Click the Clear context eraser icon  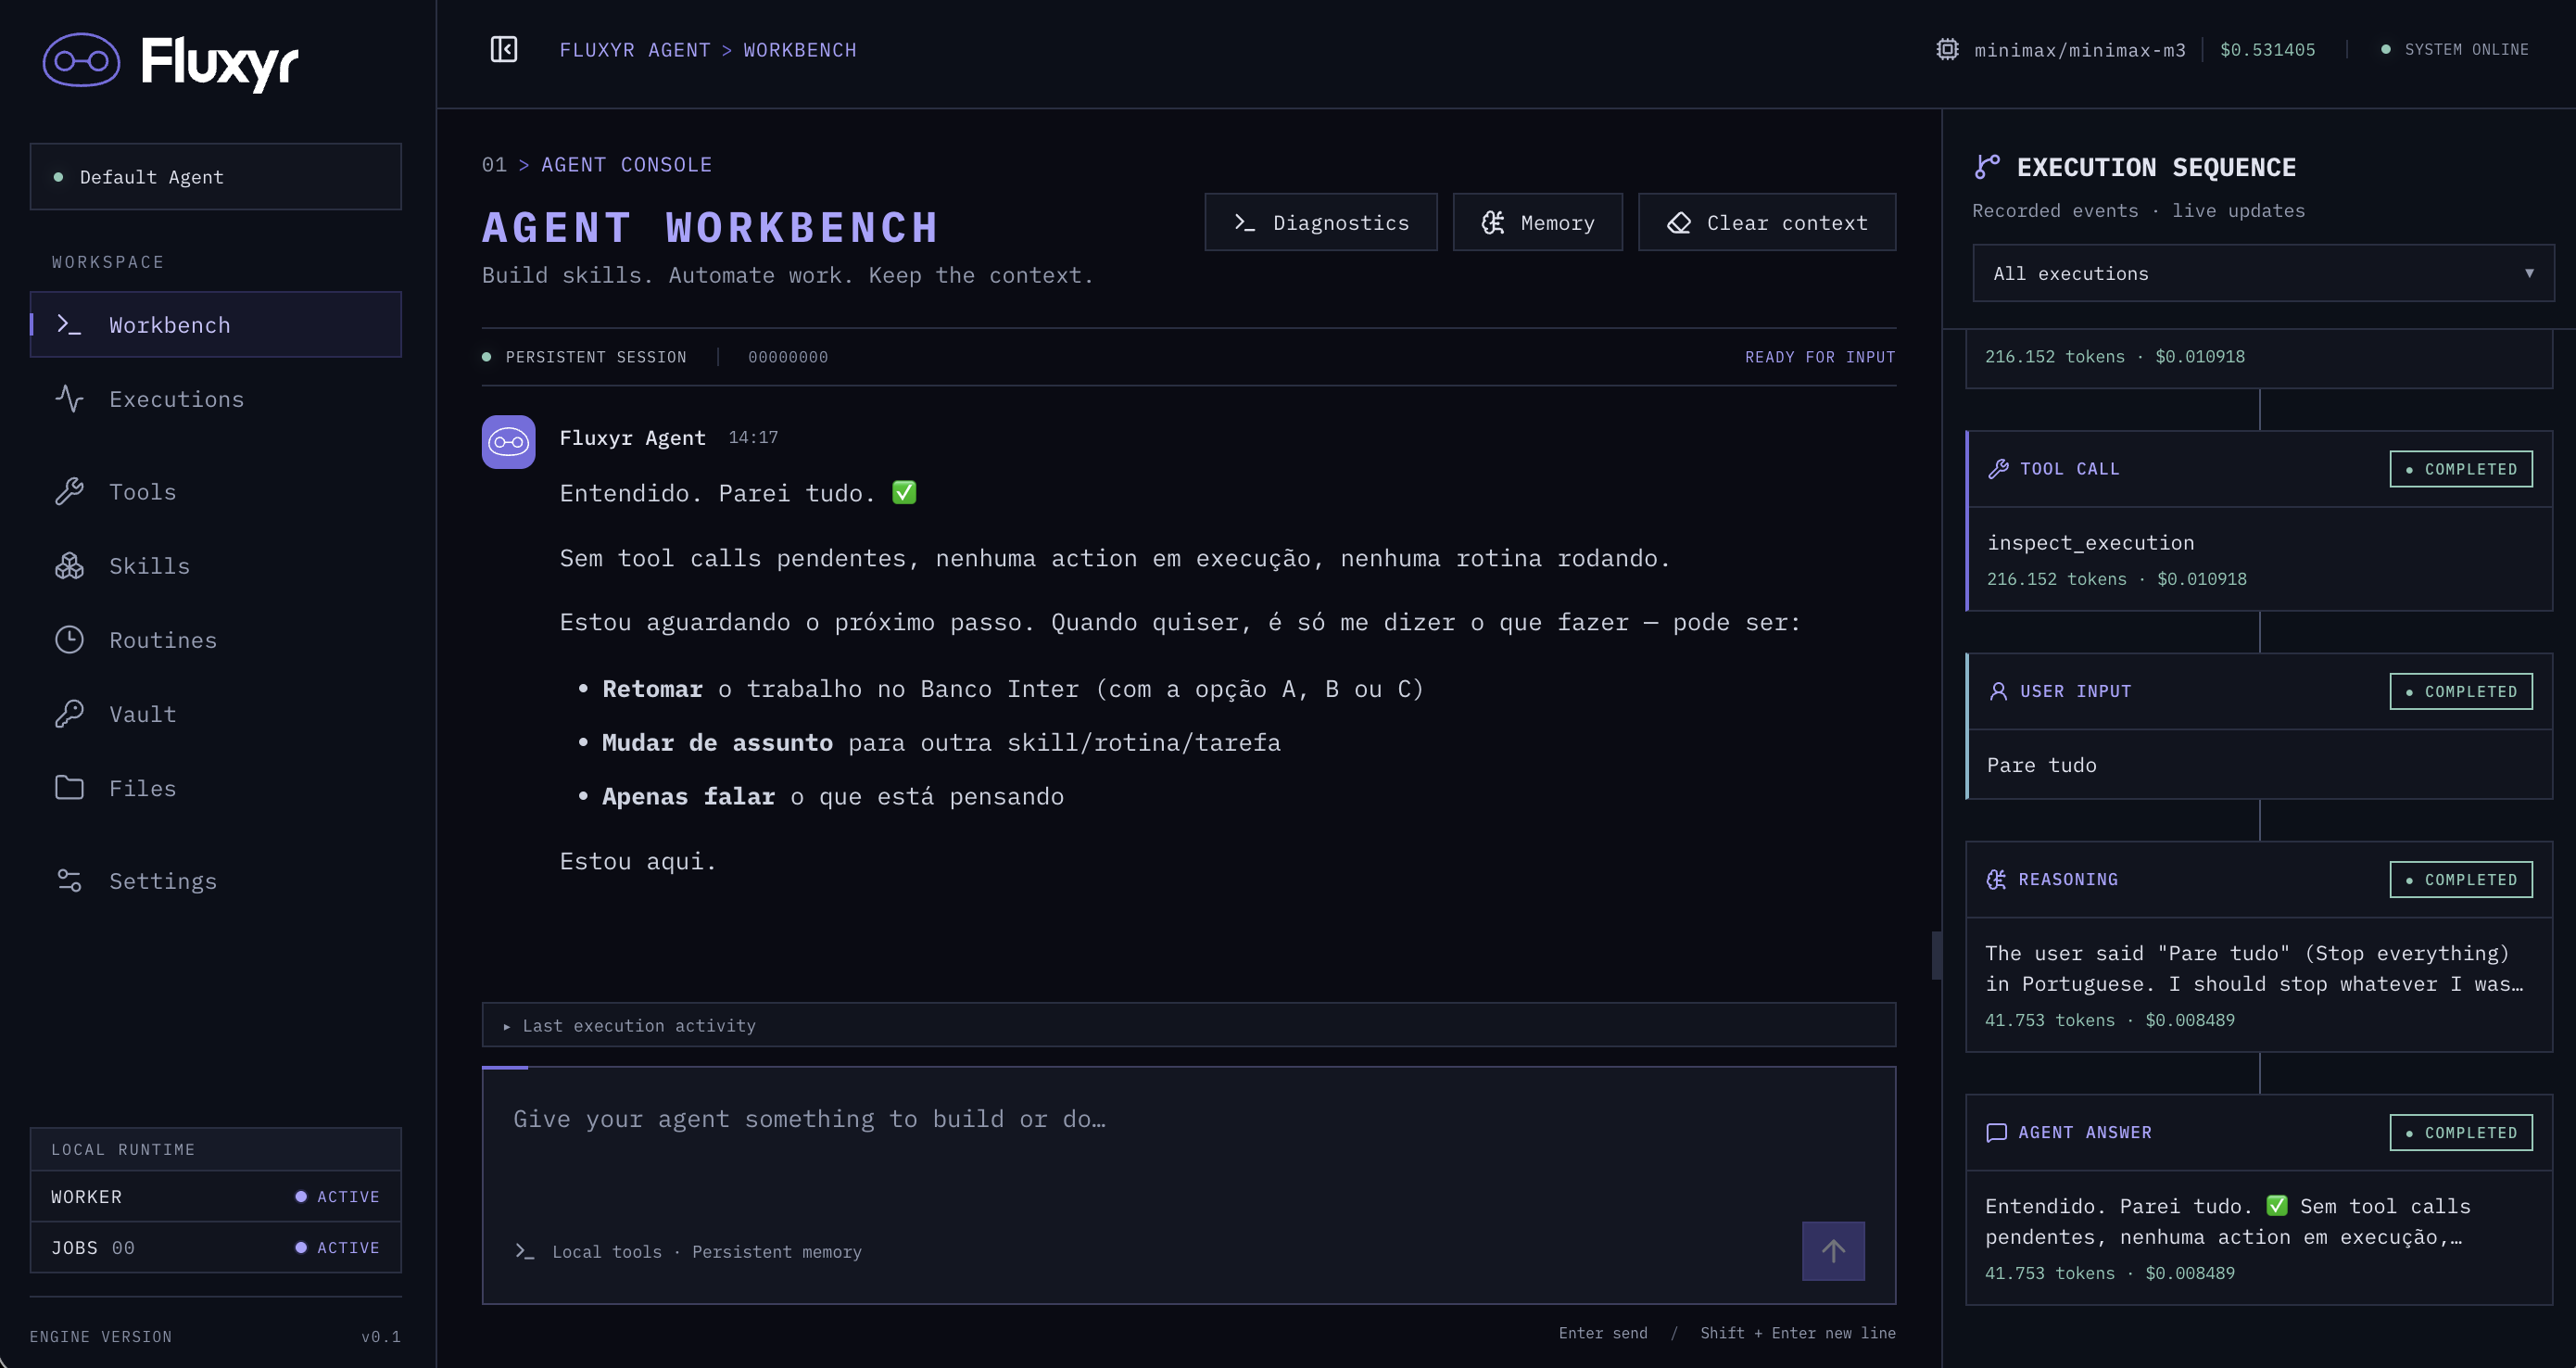tap(1679, 222)
